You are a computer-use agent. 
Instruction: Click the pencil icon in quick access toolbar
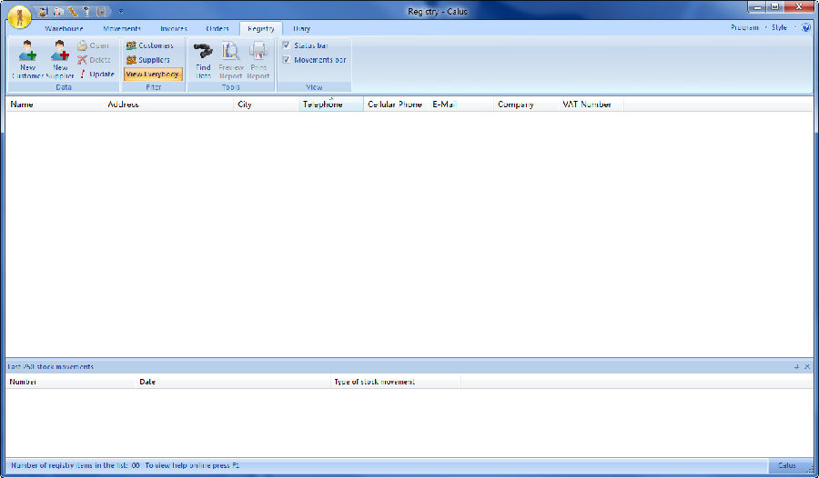(73, 12)
